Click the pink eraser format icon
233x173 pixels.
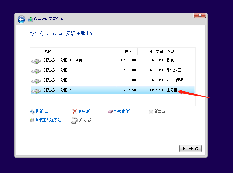pyautogui.click(x=110, y=112)
